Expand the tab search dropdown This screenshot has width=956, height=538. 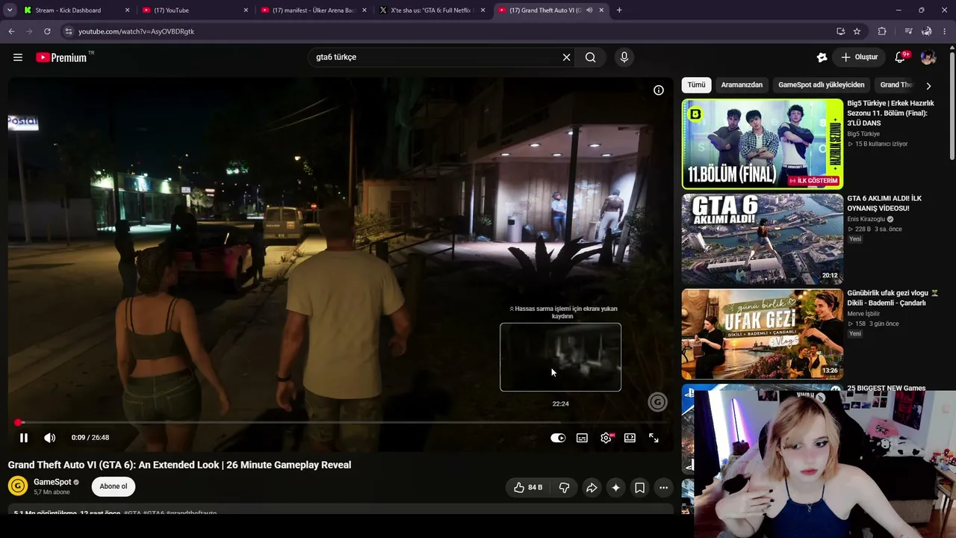tap(10, 10)
